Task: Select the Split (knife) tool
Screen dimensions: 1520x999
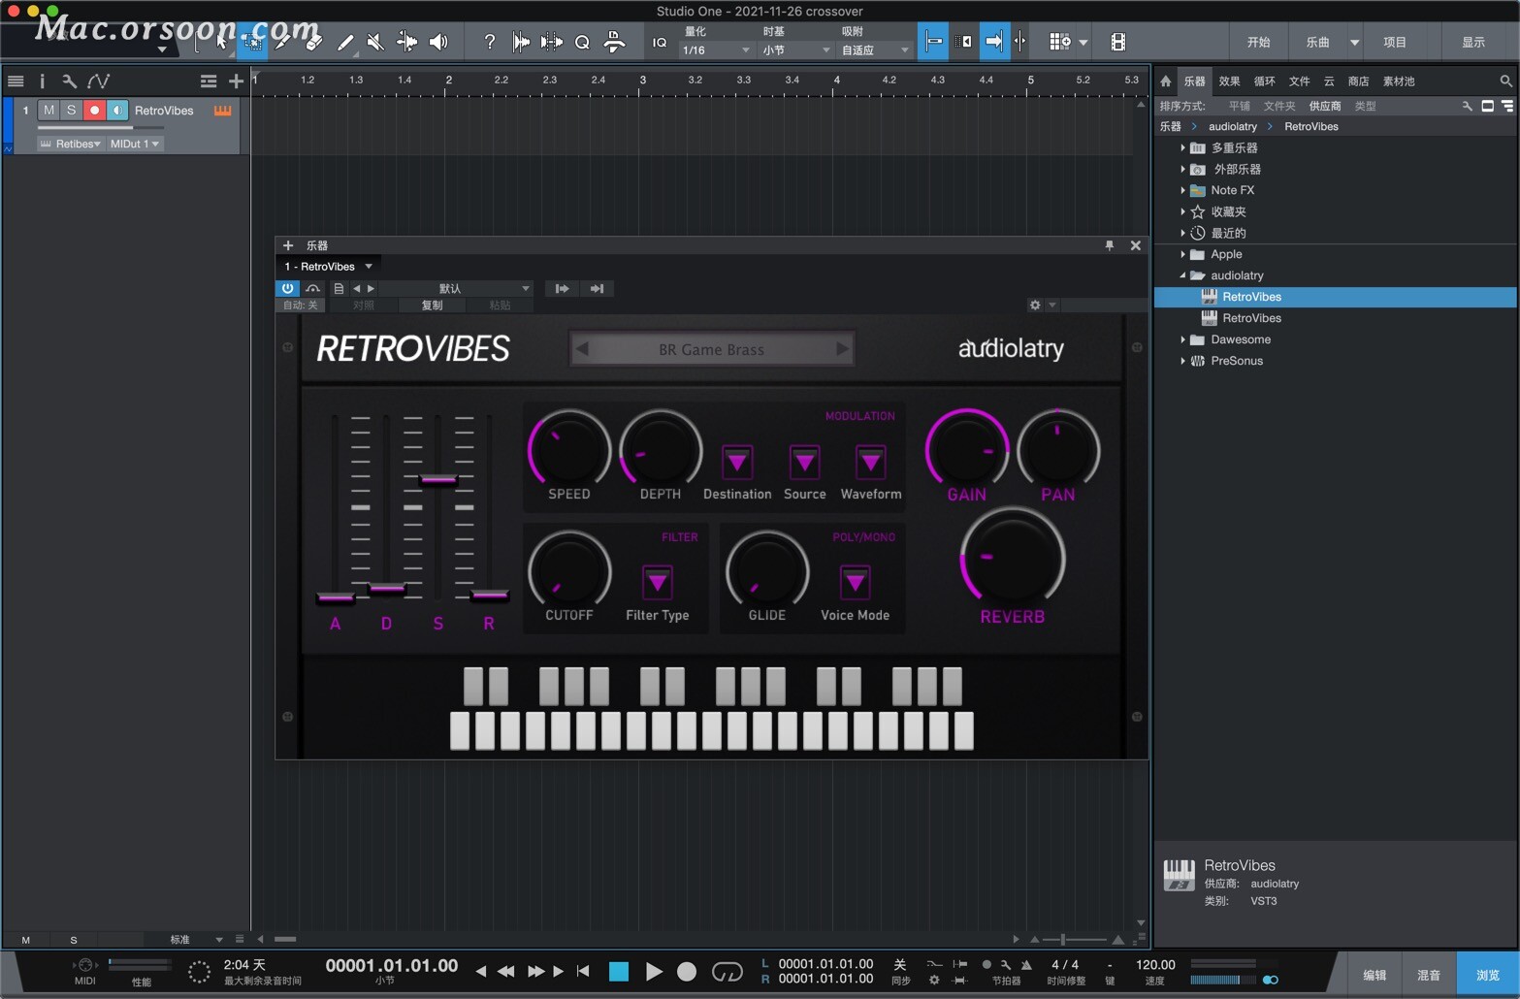Action: pyautogui.click(x=282, y=42)
